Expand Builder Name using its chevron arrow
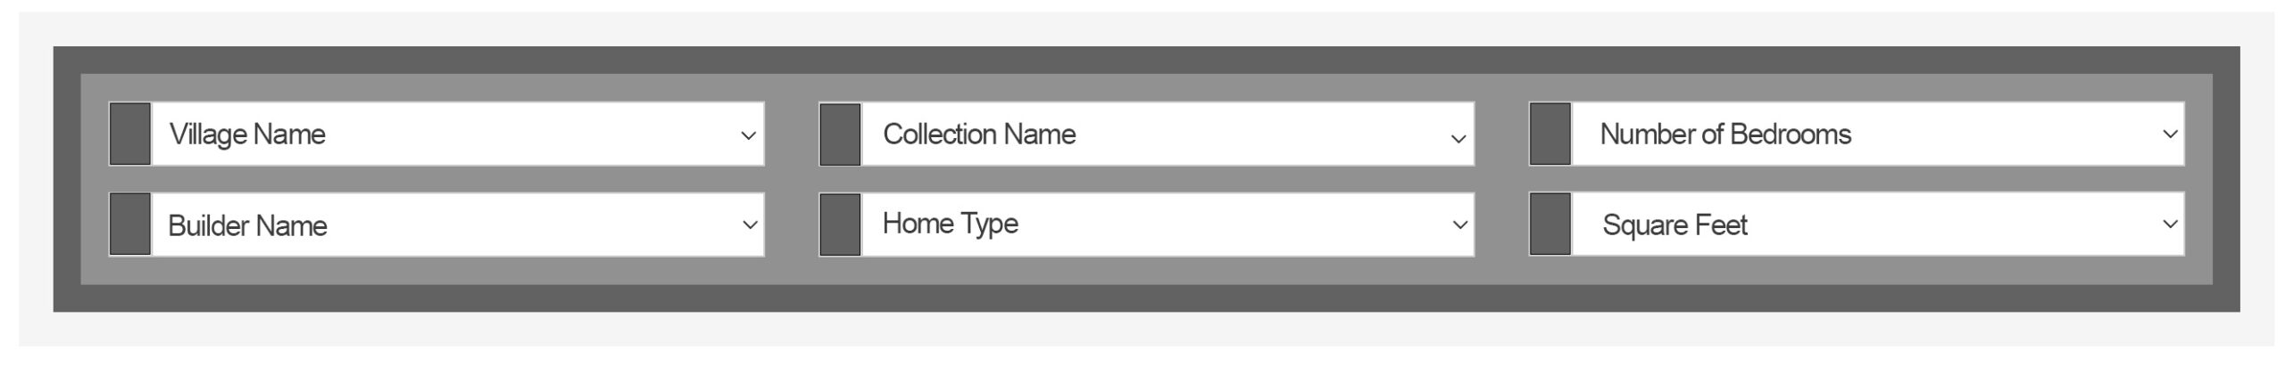This screenshot has width=2285, height=367. click(x=750, y=225)
